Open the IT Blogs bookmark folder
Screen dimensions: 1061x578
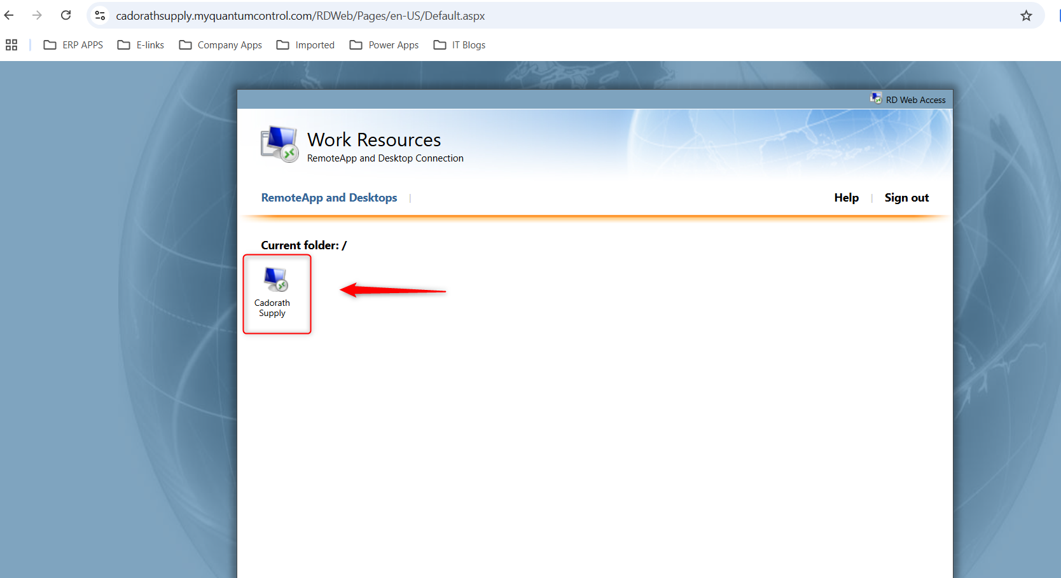(459, 45)
